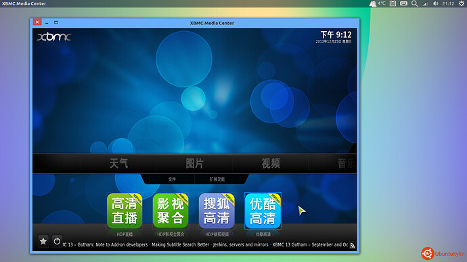This screenshot has height=262, width=467.
Task: Open the 扩展功能 submenu item
Action: coord(217,179)
